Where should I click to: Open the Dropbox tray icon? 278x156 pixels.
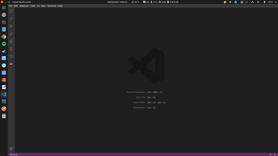[230, 2]
